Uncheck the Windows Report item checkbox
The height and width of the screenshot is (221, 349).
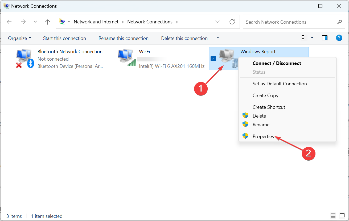coord(213,59)
